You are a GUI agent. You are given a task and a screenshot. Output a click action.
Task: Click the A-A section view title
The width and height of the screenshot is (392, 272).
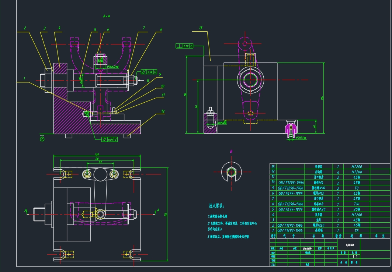point(107,16)
